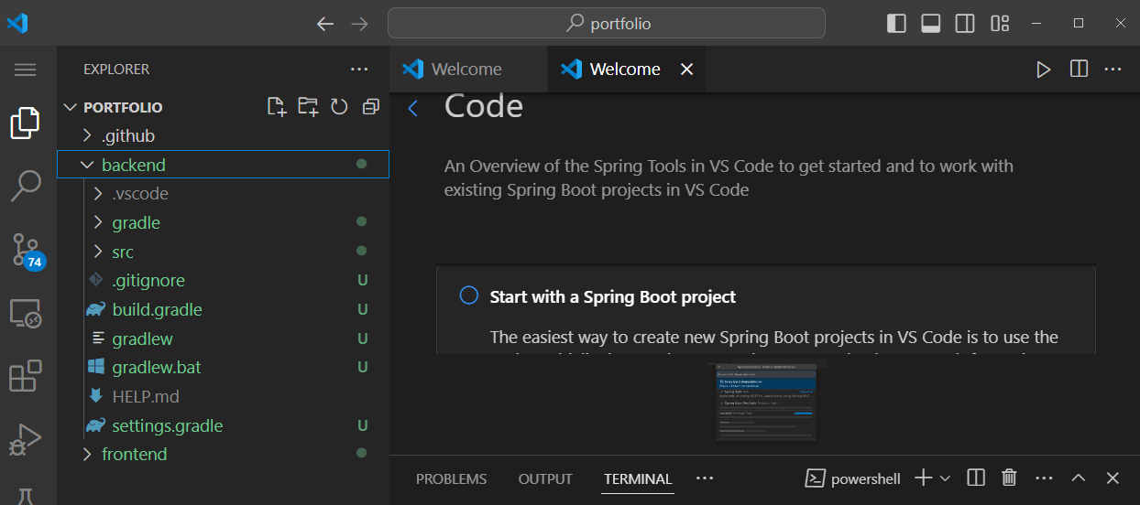
Task: Open the hamburger application menu
Action: [x=26, y=70]
